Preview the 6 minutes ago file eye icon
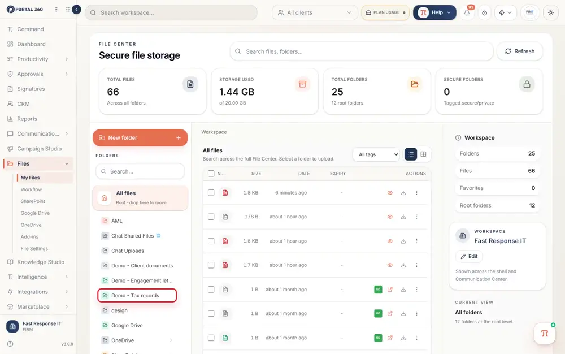 pos(390,193)
